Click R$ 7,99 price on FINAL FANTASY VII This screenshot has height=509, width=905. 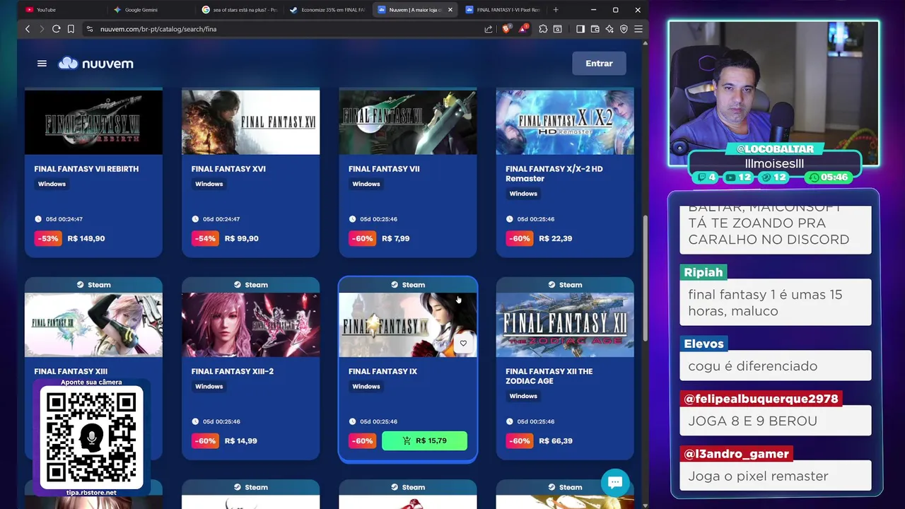[395, 238]
